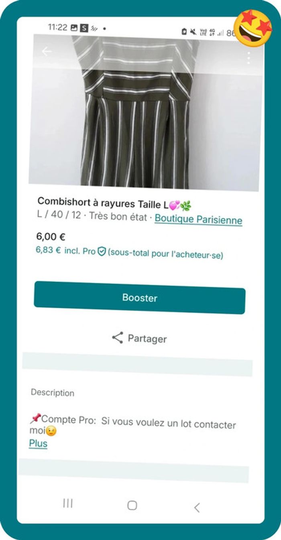Expand the description with Plus
This screenshot has height=540, width=281.
(38, 443)
